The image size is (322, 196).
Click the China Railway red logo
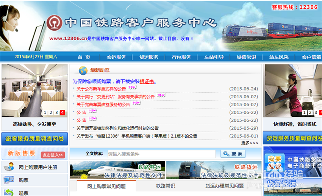(55, 23)
